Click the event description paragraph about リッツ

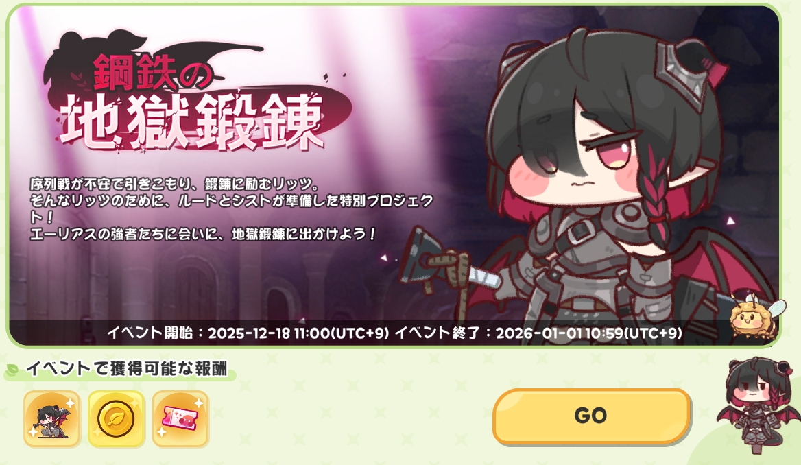[231, 209]
